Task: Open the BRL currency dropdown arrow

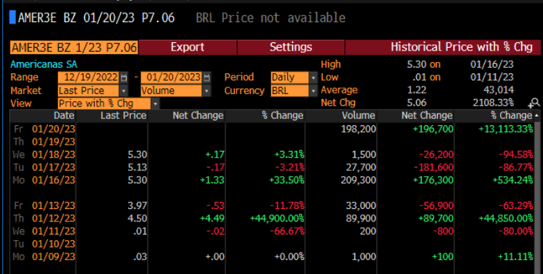Action: (313, 91)
